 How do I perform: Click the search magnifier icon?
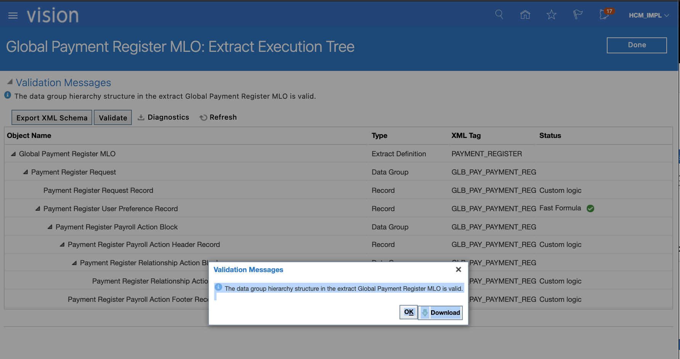coord(499,15)
